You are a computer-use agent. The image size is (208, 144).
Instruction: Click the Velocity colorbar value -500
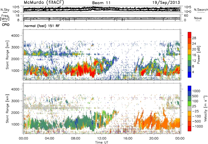(197, 121)
